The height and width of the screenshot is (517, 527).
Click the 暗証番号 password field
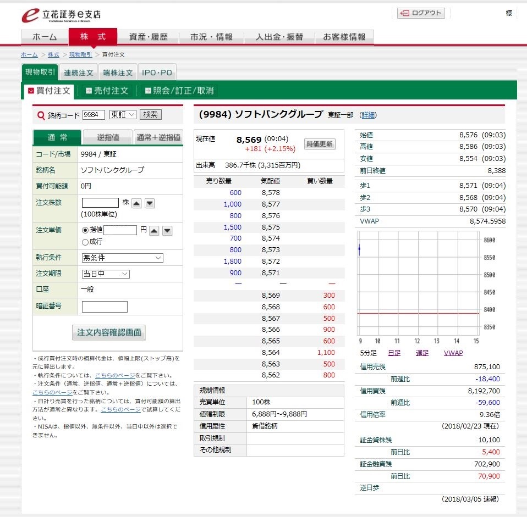[105, 307]
